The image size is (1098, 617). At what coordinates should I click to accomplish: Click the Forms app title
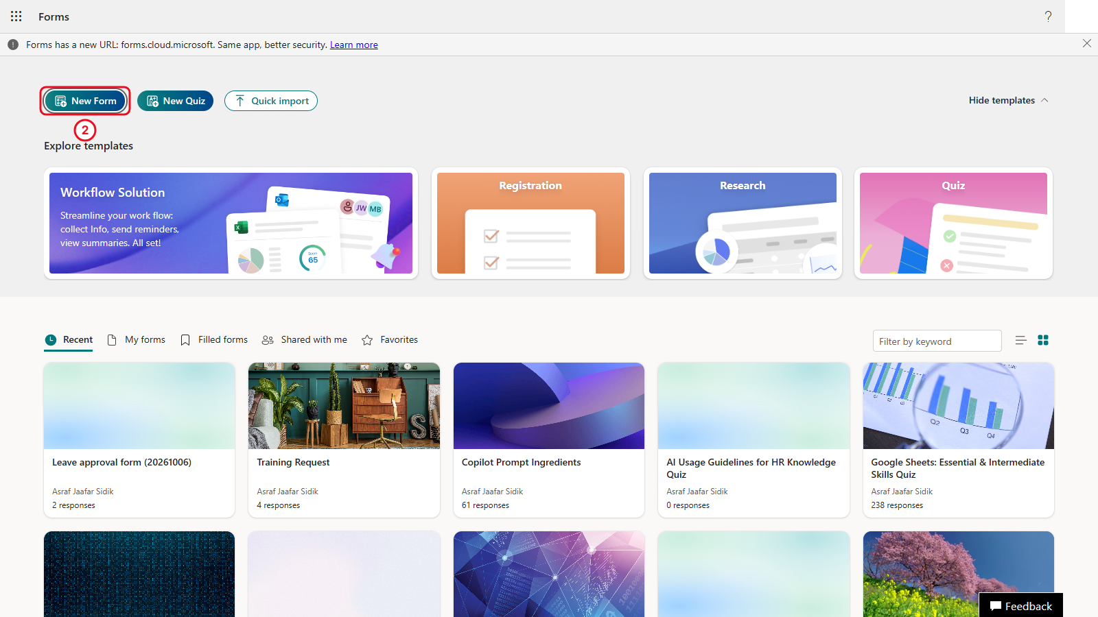[54, 16]
